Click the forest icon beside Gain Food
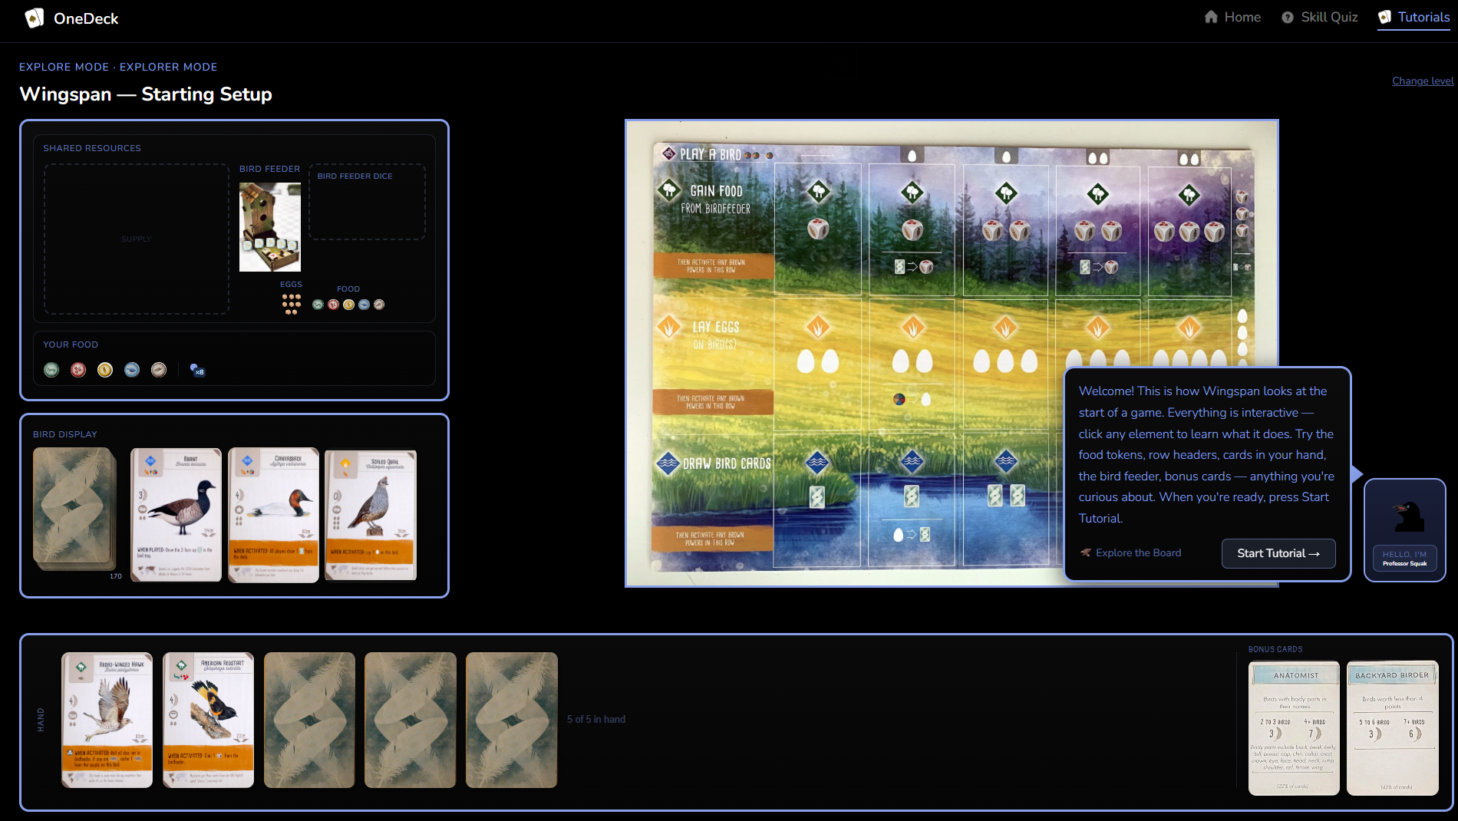The width and height of the screenshot is (1458, 821). (669, 189)
